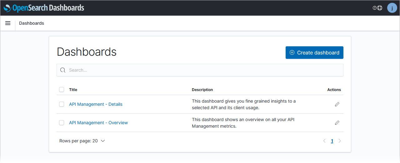
Task: Edit the API Management - Overview dashboard
Action: [337, 123]
